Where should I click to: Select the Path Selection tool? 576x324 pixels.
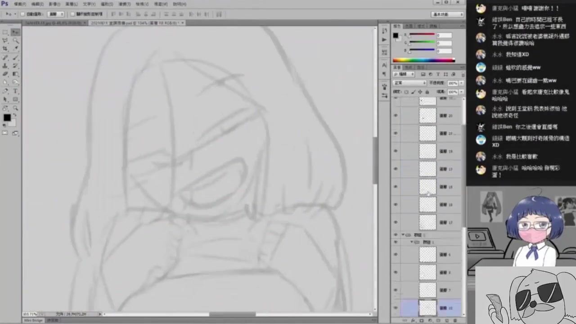[5, 99]
